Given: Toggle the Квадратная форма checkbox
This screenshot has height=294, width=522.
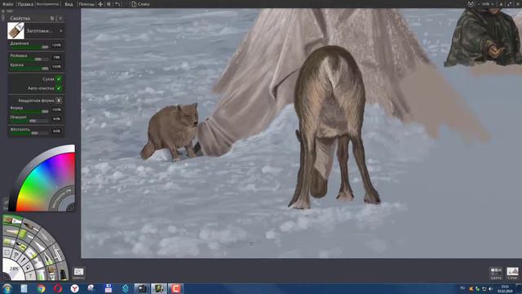Looking at the screenshot, I should pyautogui.click(x=59, y=100).
